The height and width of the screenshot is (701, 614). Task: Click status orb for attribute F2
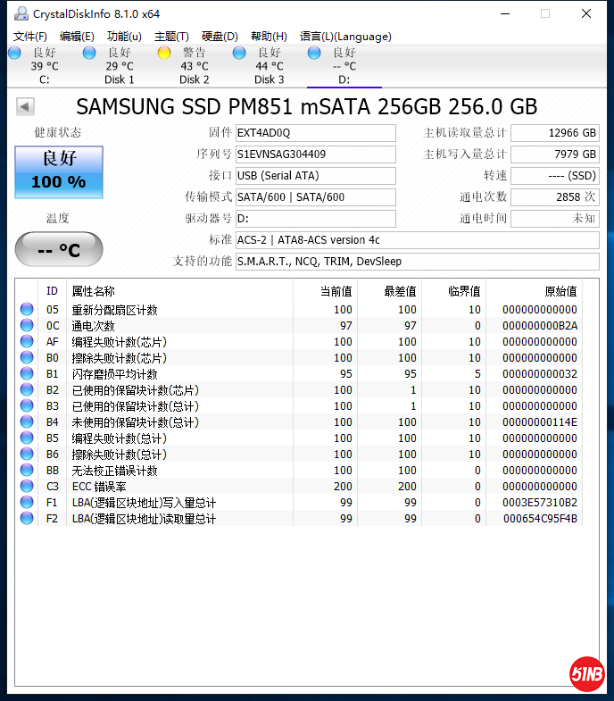click(x=27, y=518)
